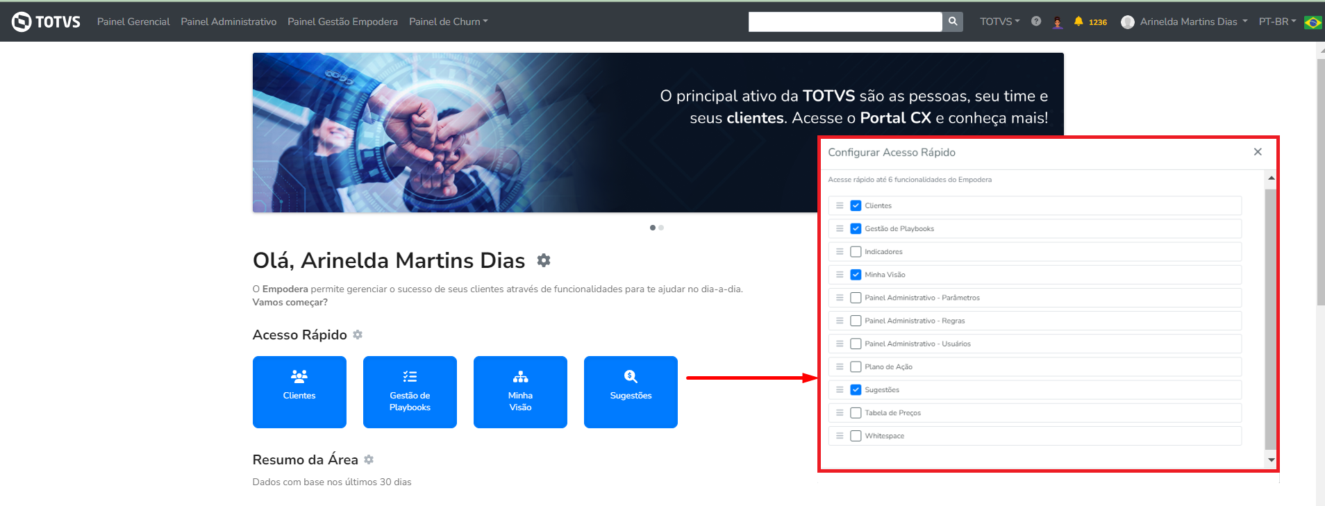Click the drag handle for Sugestões row

(840, 389)
